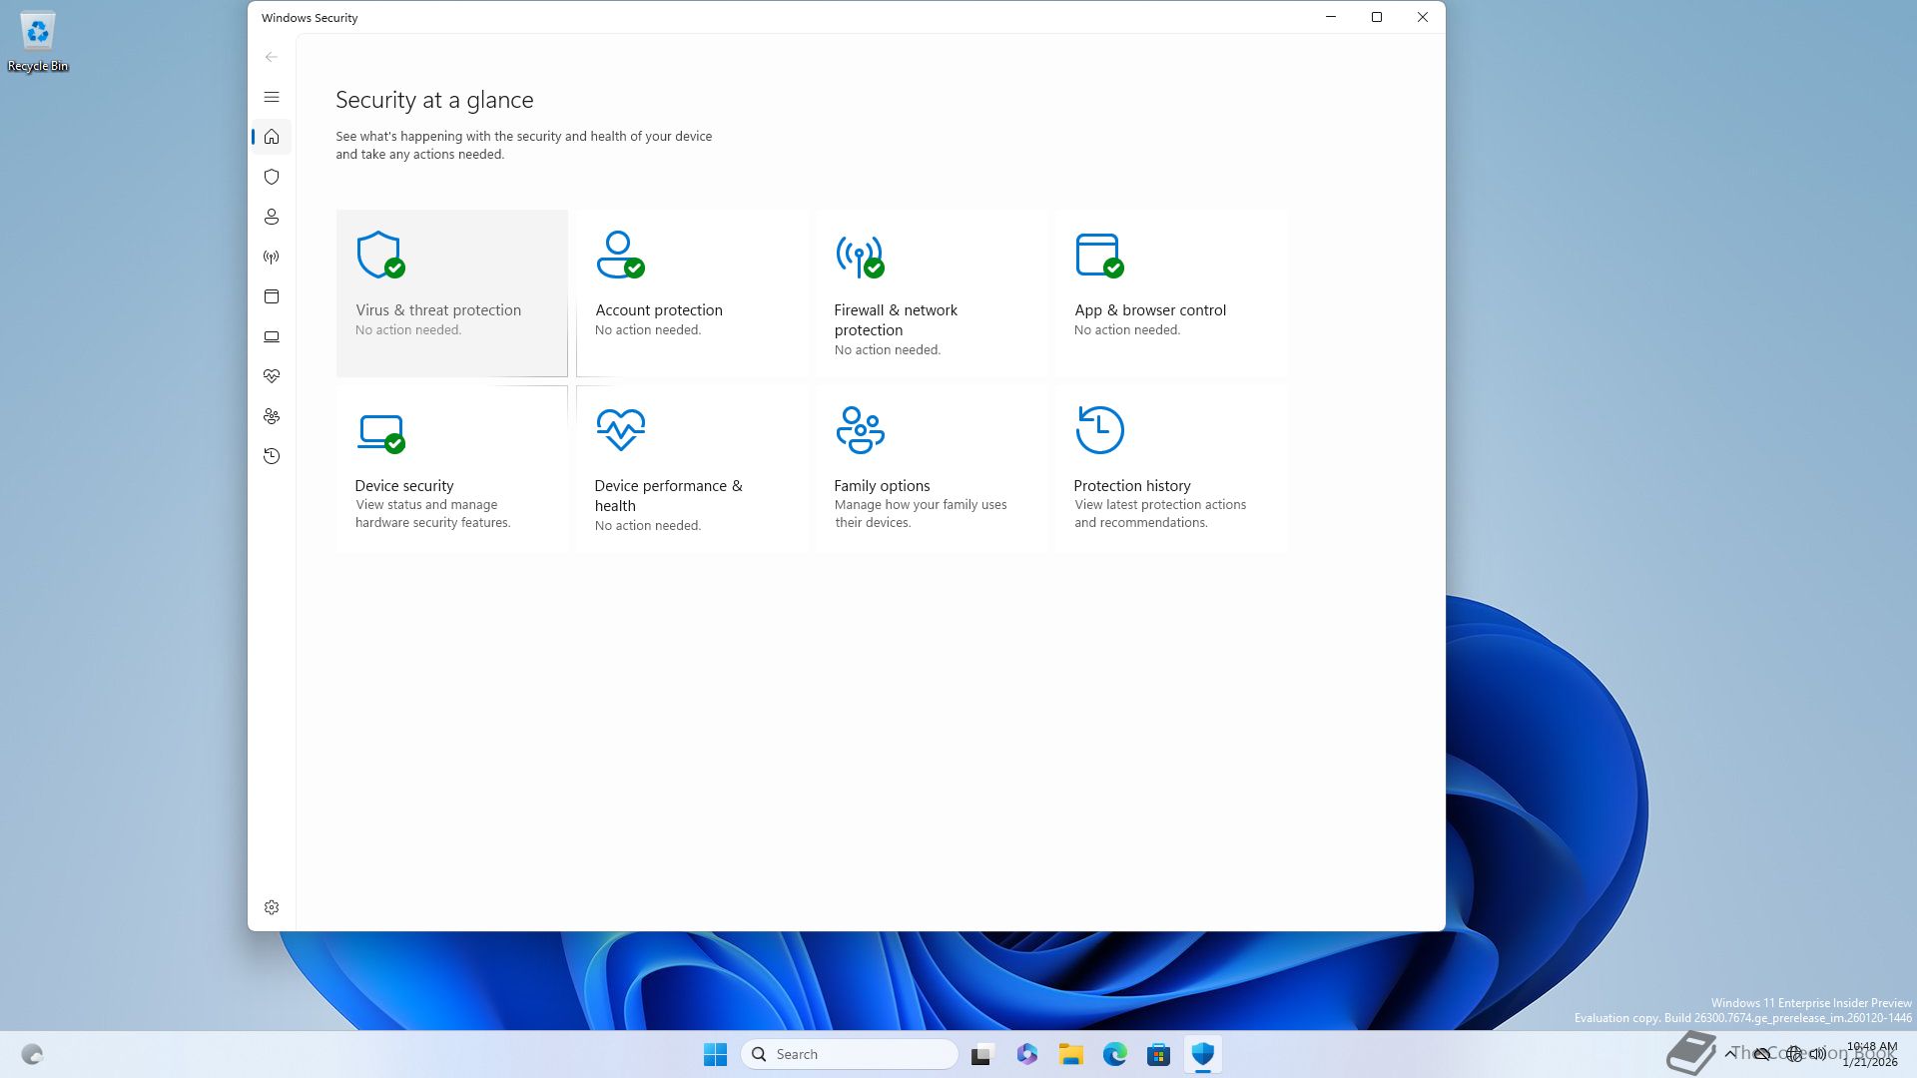Open the Family options tile

pyautogui.click(x=931, y=468)
